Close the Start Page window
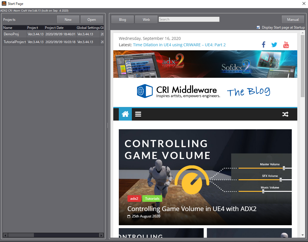The height and width of the screenshot is (242, 308). (x=304, y=3)
